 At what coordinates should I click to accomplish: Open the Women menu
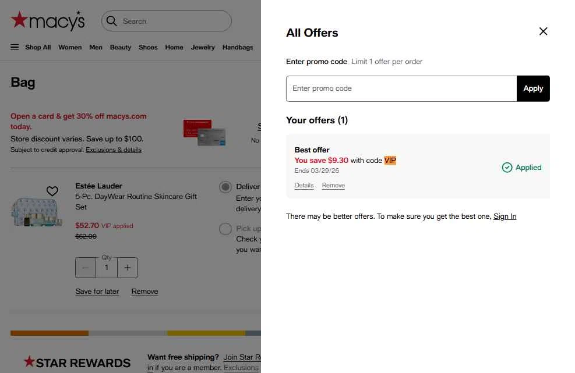pyautogui.click(x=70, y=47)
